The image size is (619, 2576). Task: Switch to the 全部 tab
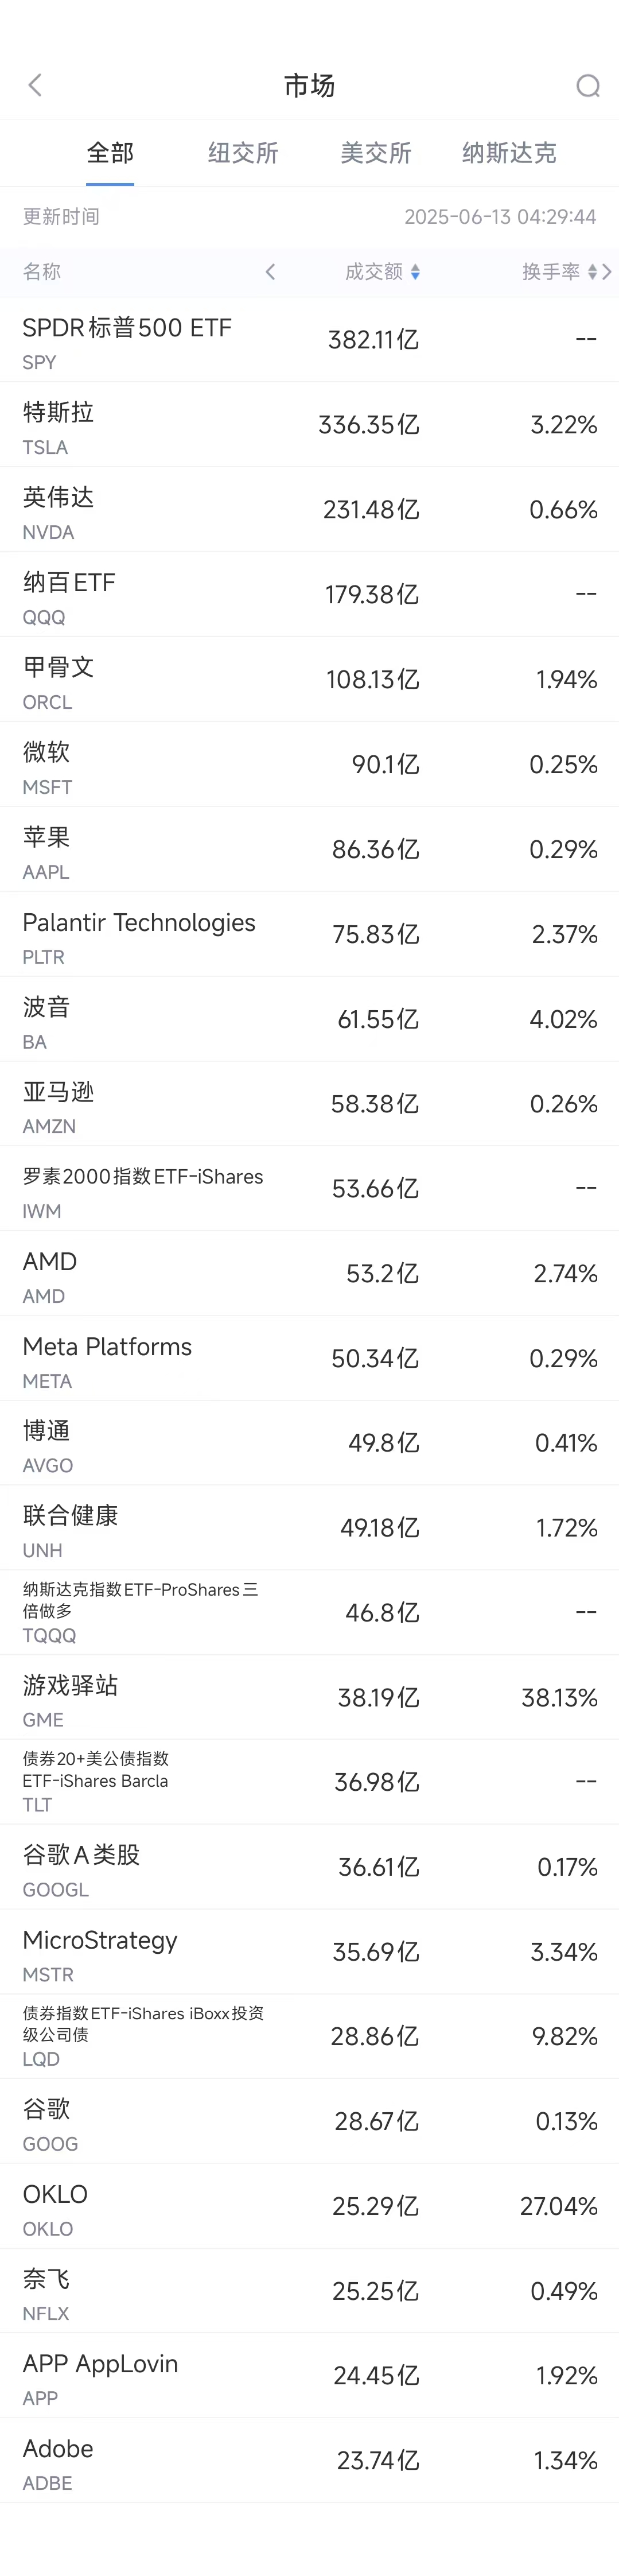(x=110, y=153)
